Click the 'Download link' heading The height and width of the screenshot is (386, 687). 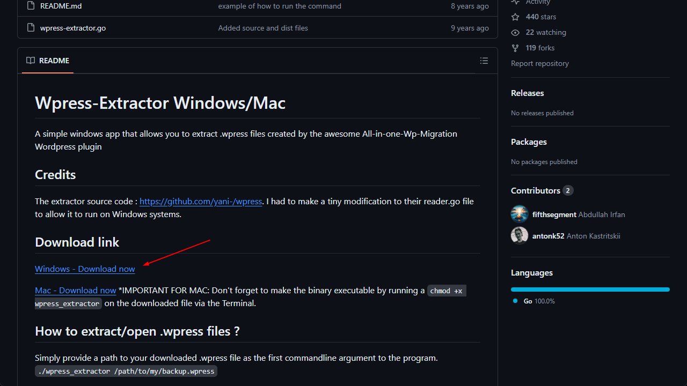(77, 242)
